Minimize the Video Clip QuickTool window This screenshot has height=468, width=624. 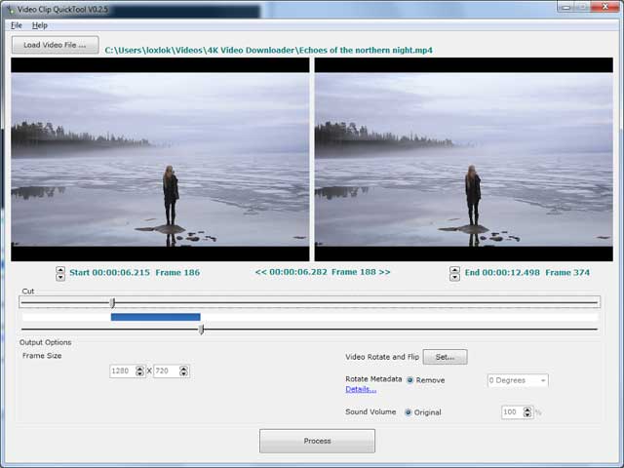[x=565, y=7]
